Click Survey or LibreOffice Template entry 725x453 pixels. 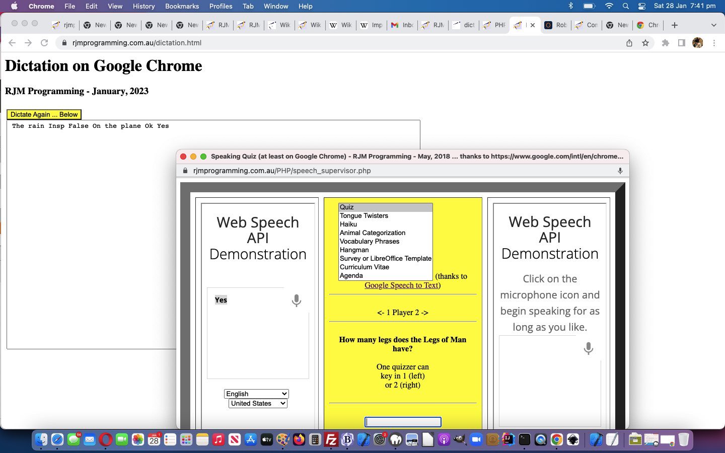(386, 259)
